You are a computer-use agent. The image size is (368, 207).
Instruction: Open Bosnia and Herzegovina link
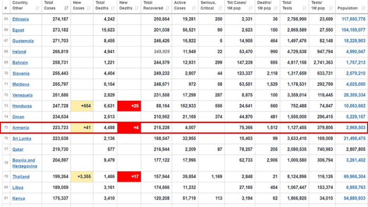coord(25,163)
